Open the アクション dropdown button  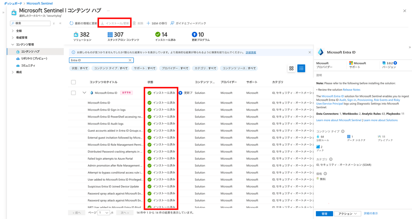[347, 214]
